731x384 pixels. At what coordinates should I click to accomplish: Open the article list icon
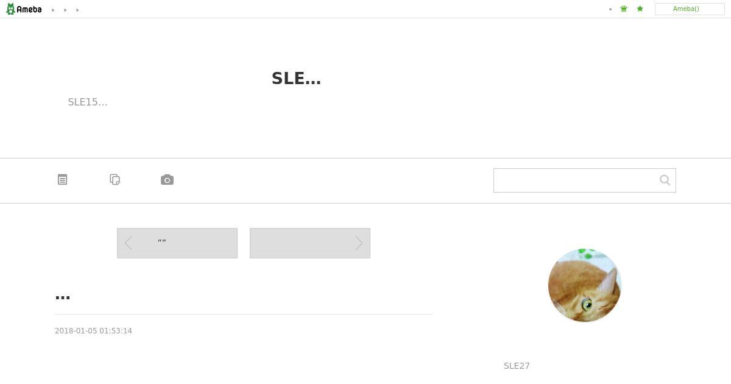[63, 180]
